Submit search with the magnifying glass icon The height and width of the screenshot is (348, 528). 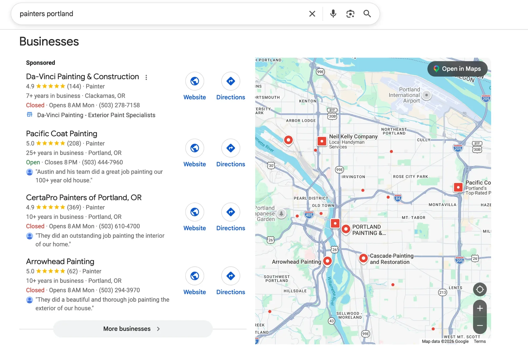pyautogui.click(x=367, y=14)
